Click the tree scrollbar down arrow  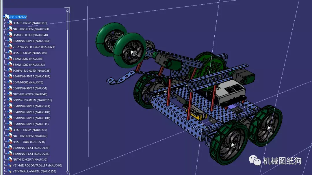tap(67, 173)
